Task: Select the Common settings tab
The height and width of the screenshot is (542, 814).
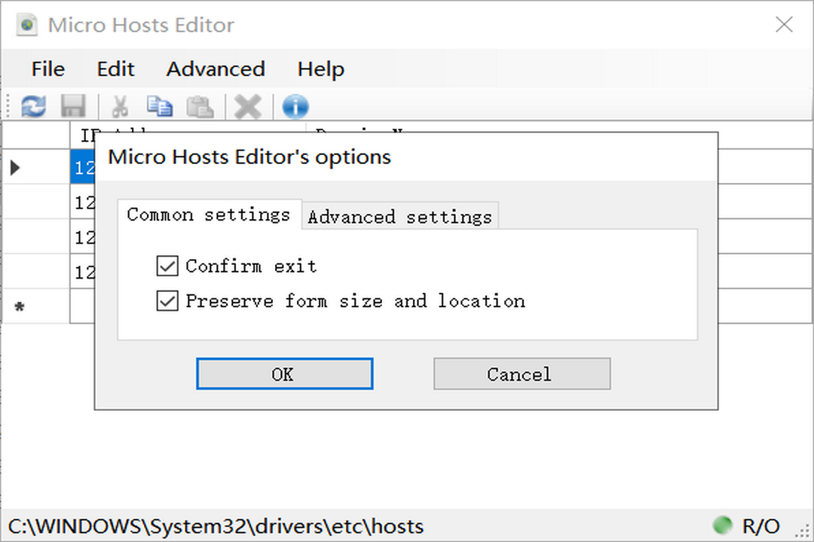Action: [x=209, y=215]
